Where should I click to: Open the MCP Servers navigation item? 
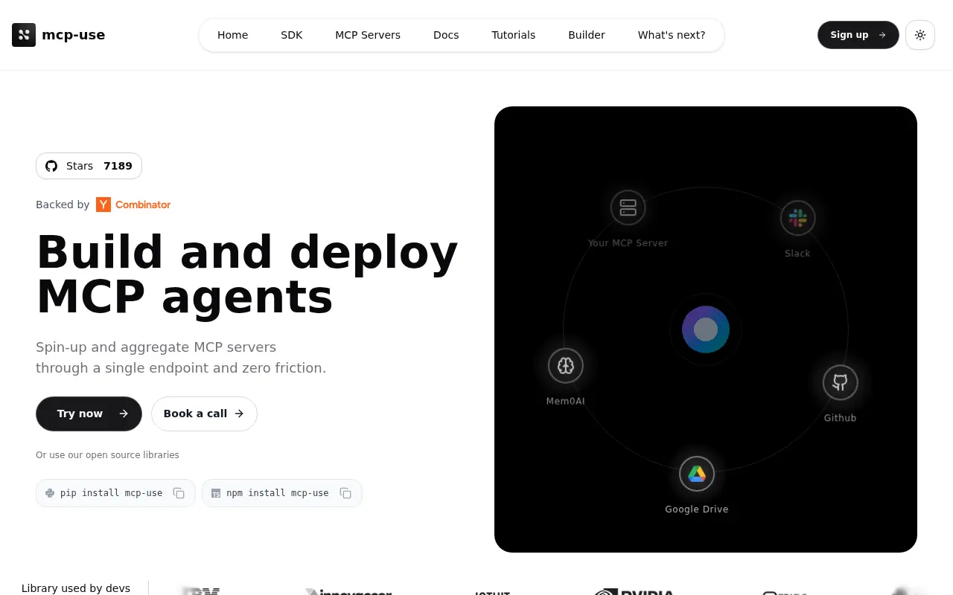[368, 34]
